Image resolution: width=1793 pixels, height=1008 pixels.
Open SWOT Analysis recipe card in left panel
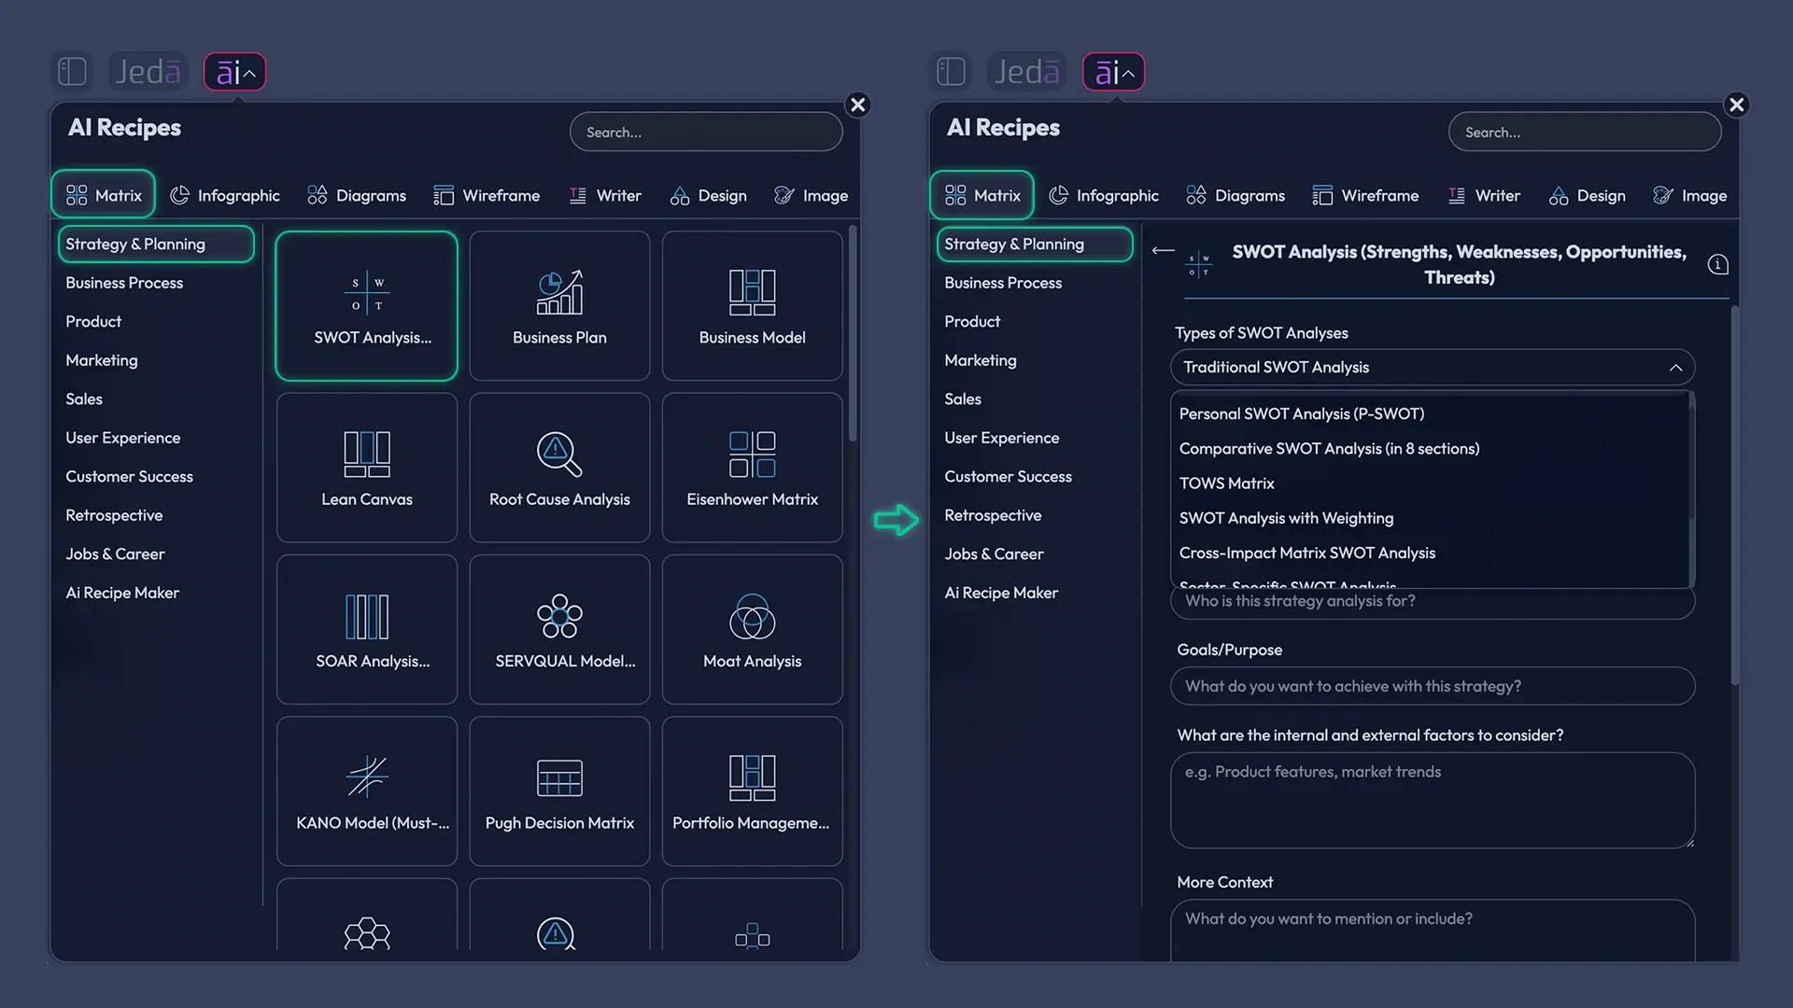pos(367,306)
